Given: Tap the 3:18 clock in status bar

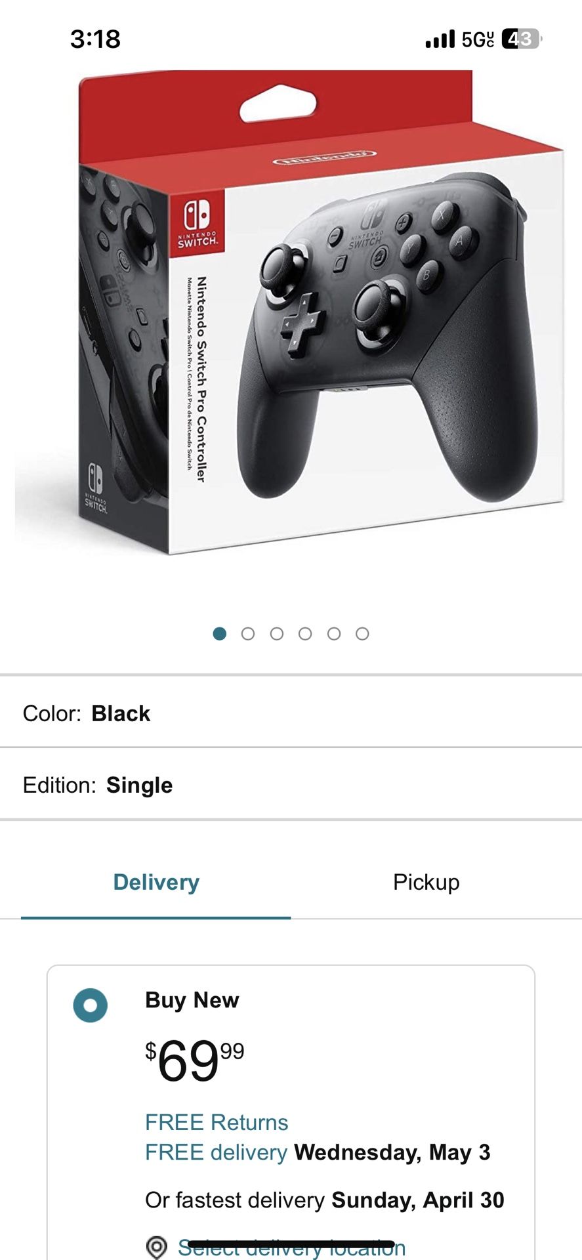Looking at the screenshot, I should pyautogui.click(x=96, y=39).
